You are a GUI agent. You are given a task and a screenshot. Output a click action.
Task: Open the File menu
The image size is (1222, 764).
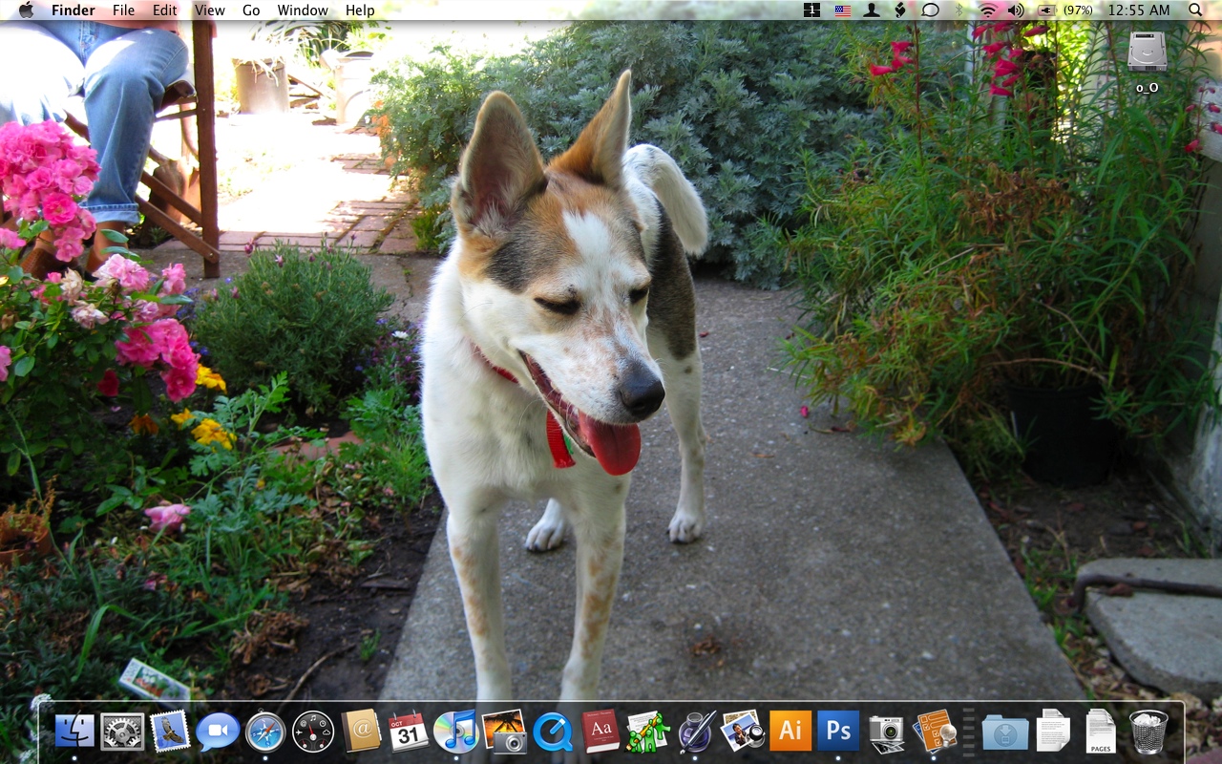[x=123, y=10]
